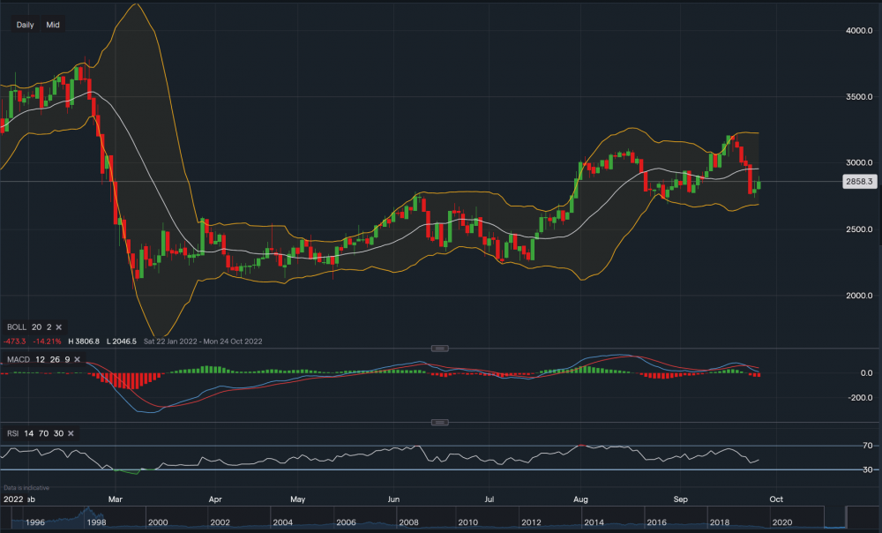The height and width of the screenshot is (533, 882).
Task: Remove the MACD indicator with its X
Action: click(77, 359)
